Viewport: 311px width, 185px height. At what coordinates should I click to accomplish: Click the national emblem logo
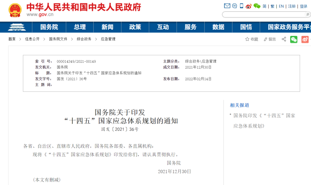point(15,9)
